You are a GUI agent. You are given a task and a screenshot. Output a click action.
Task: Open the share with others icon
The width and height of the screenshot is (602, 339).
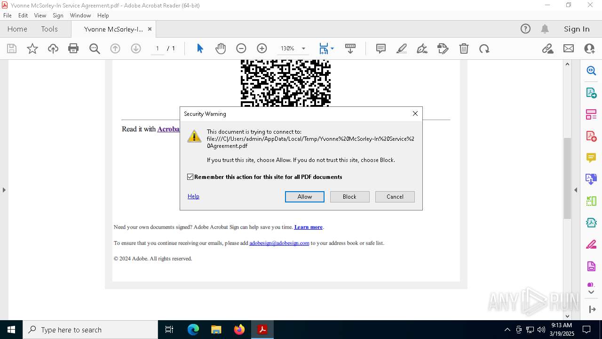pos(589,48)
